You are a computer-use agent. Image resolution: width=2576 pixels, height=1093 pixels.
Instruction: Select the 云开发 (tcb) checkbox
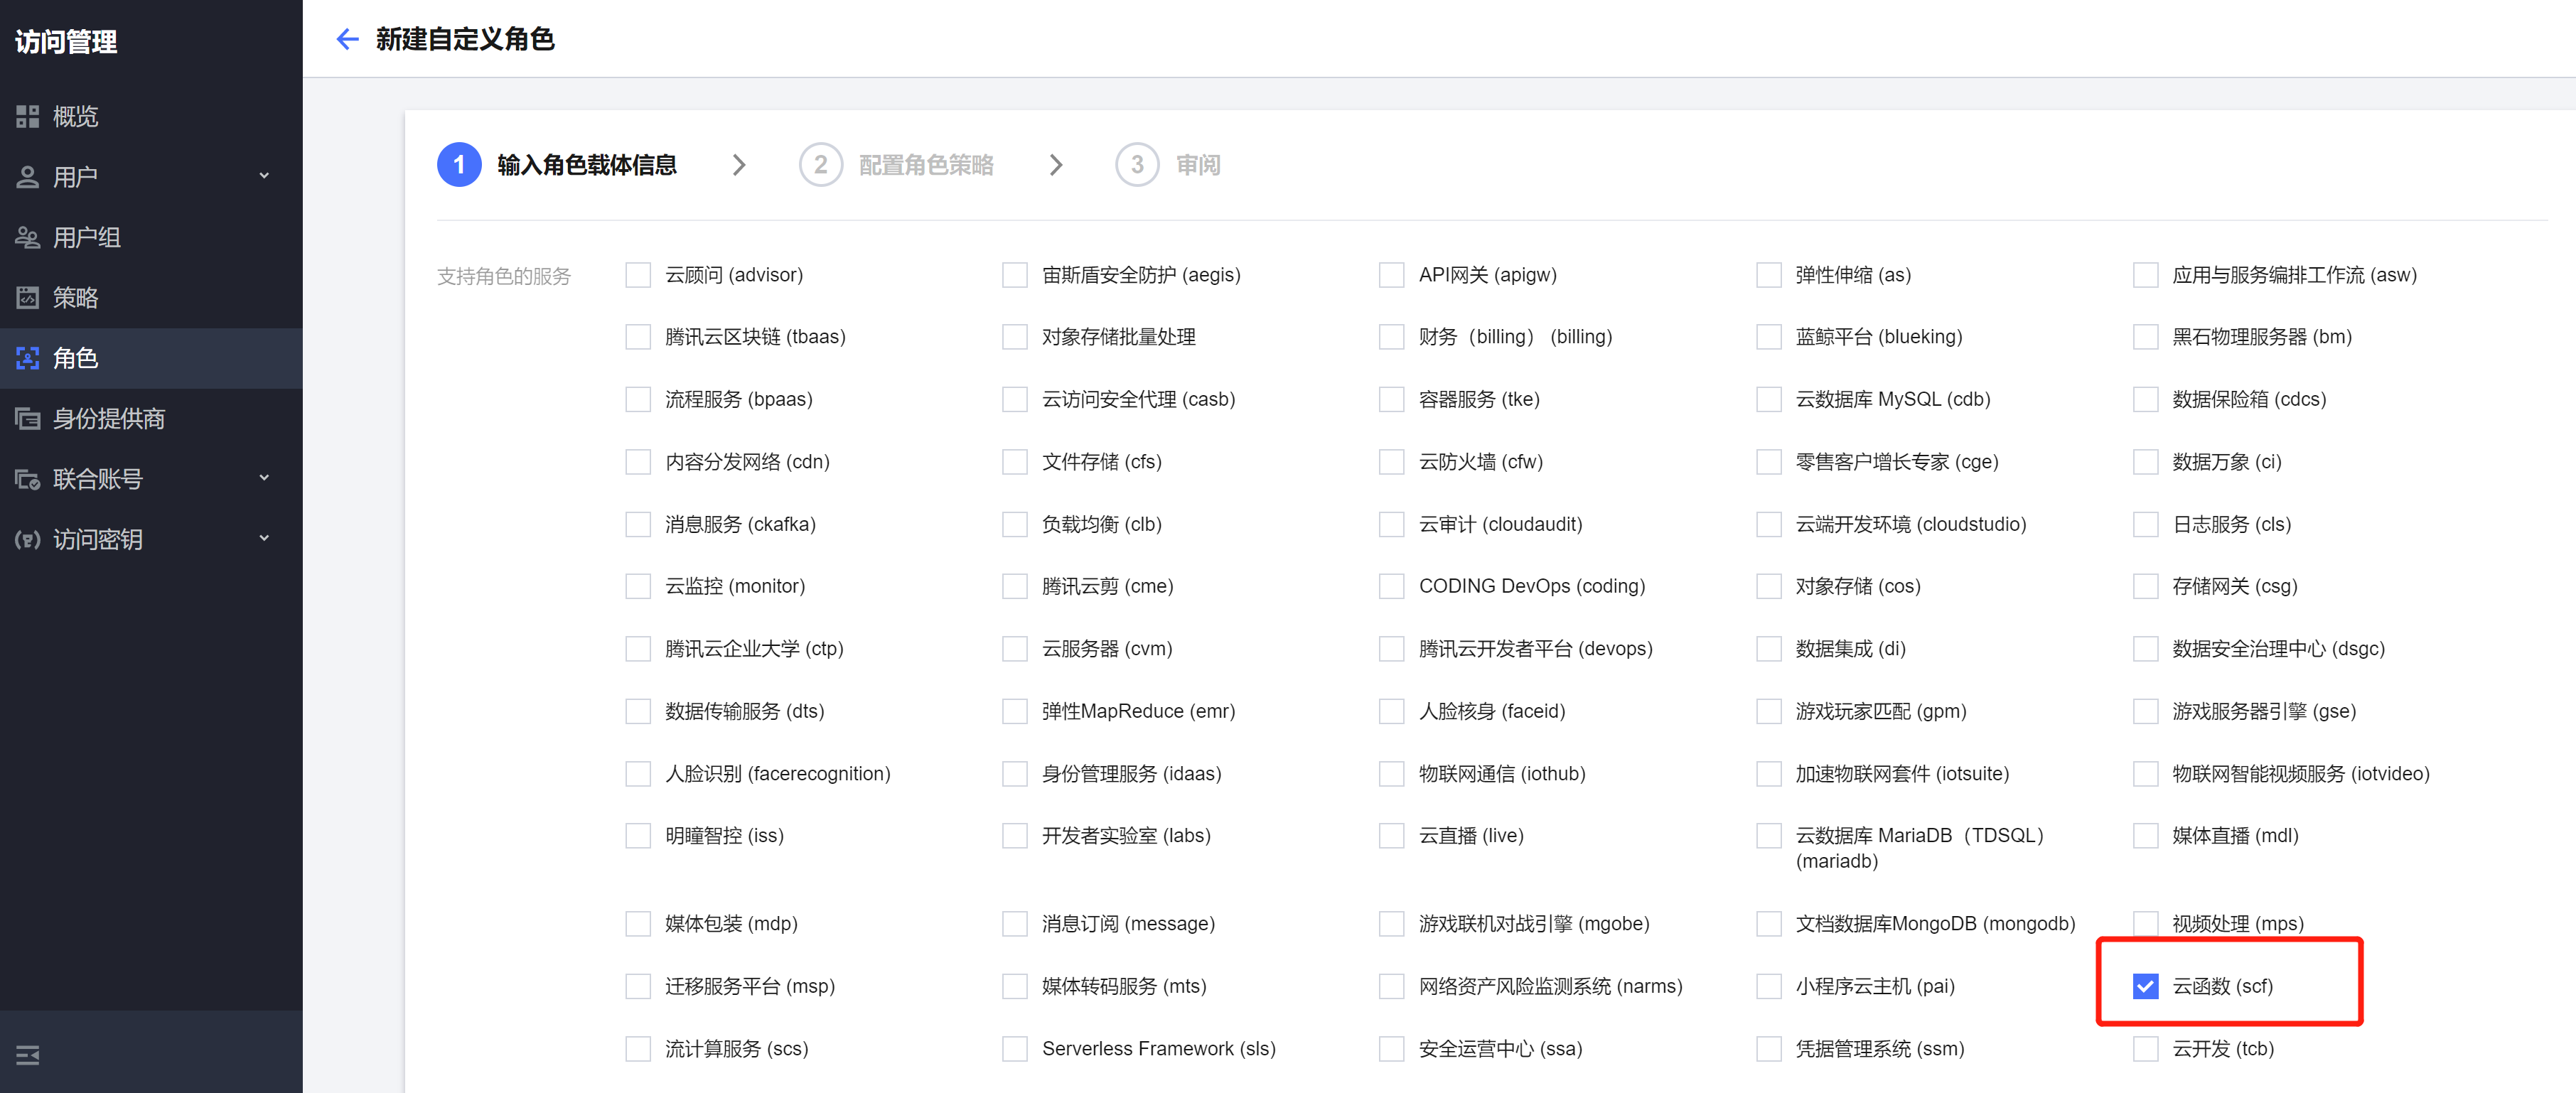[2145, 1049]
